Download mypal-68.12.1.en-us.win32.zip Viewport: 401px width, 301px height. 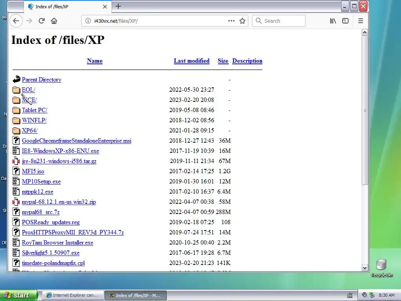(x=59, y=202)
